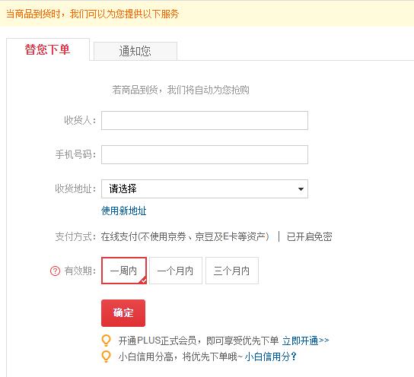Viewport: 414px width, 377px height.
Task: Focus the 手机号码 input field
Action: (205, 155)
